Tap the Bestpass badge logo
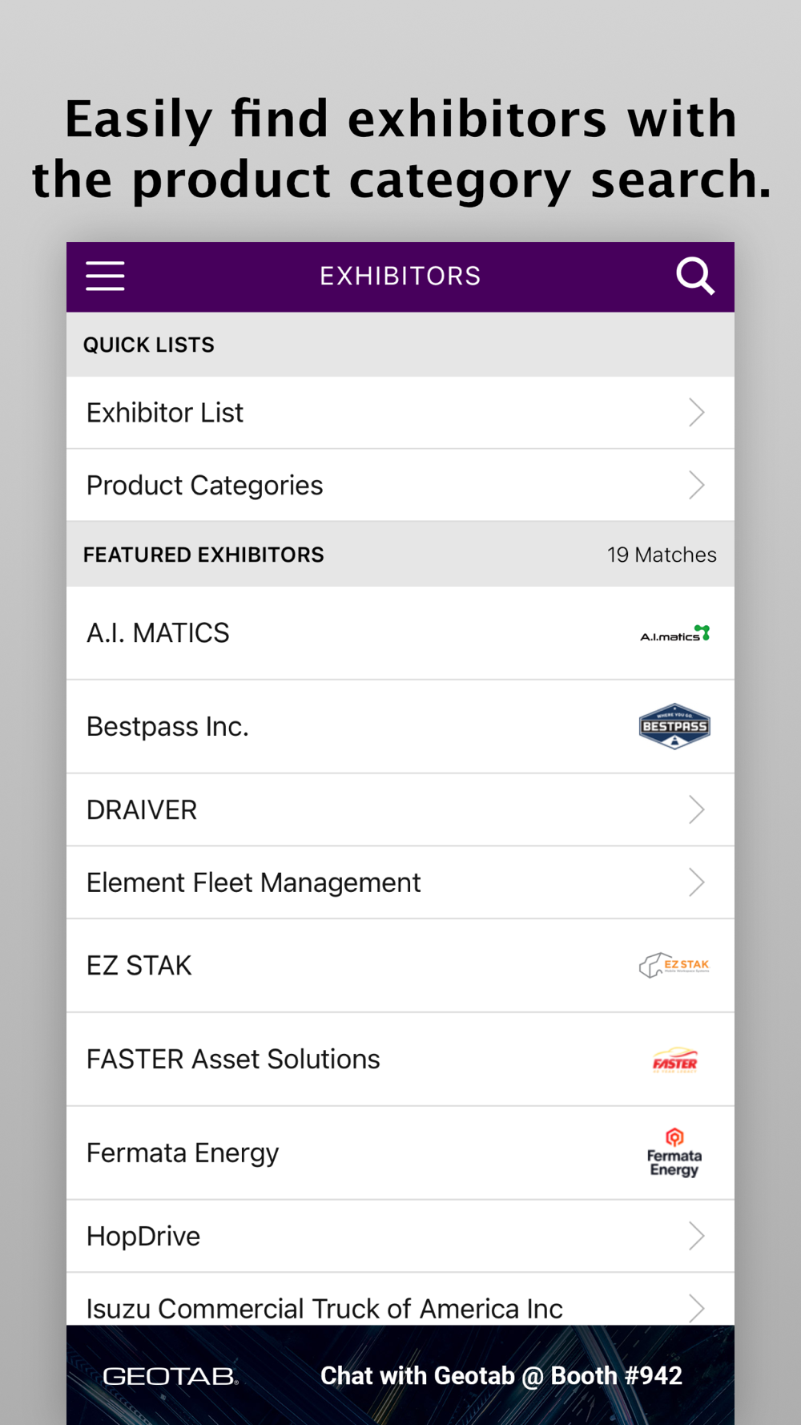This screenshot has height=1425, width=801. (x=674, y=726)
